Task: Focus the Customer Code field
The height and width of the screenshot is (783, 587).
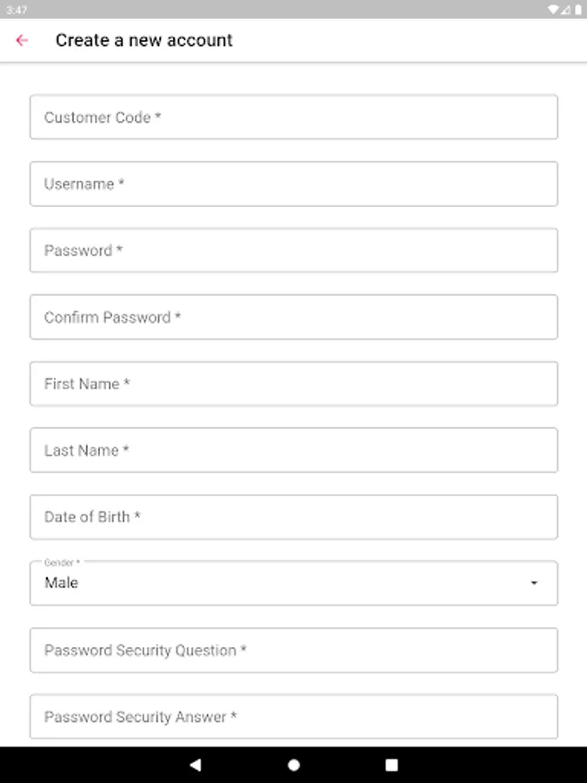Action: 293,117
